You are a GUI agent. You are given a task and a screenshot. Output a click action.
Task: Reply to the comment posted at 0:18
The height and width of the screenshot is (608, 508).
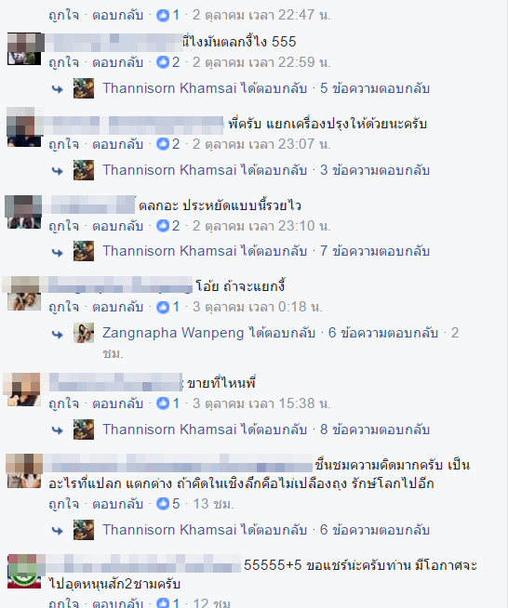(x=117, y=307)
